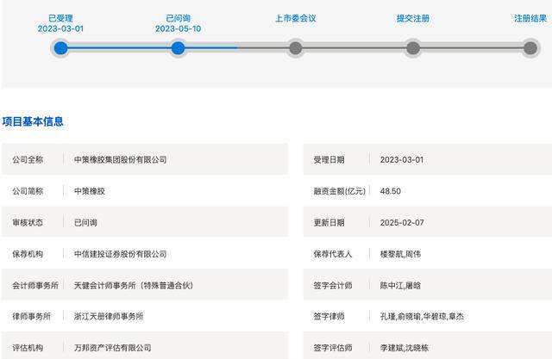Select signing lawyers 孔瑾,俞晓瑜,华碧琼,章杰
The height and width of the screenshot is (359, 552).
click(427, 317)
